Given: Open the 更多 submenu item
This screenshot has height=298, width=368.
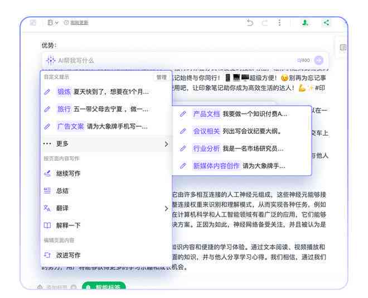Looking at the screenshot, I should click(x=106, y=144).
